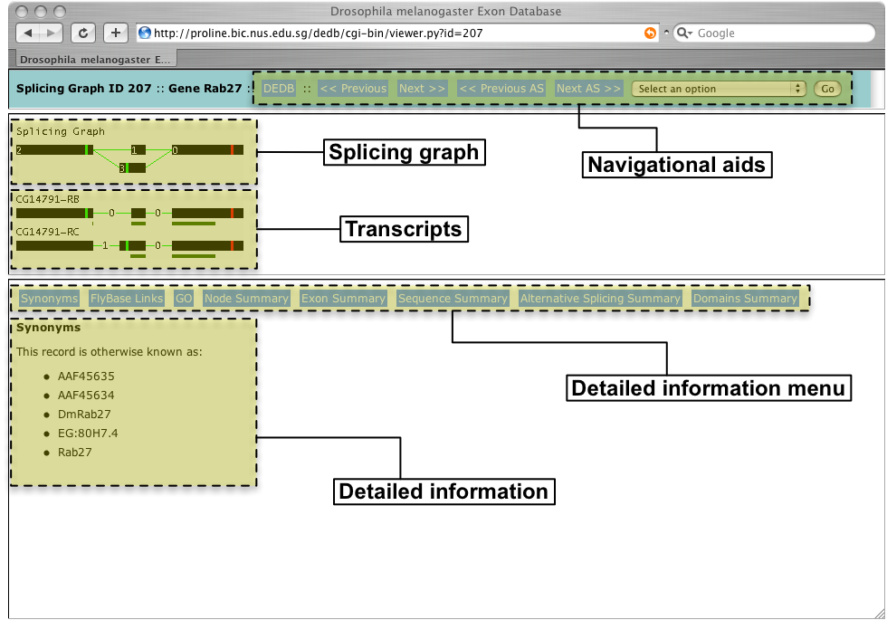
Task: Click transcript label CG14791-RC
Action: (x=47, y=232)
